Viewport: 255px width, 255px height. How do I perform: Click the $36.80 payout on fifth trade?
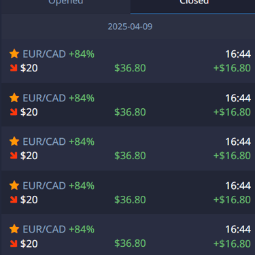click(x=130, y=243)
